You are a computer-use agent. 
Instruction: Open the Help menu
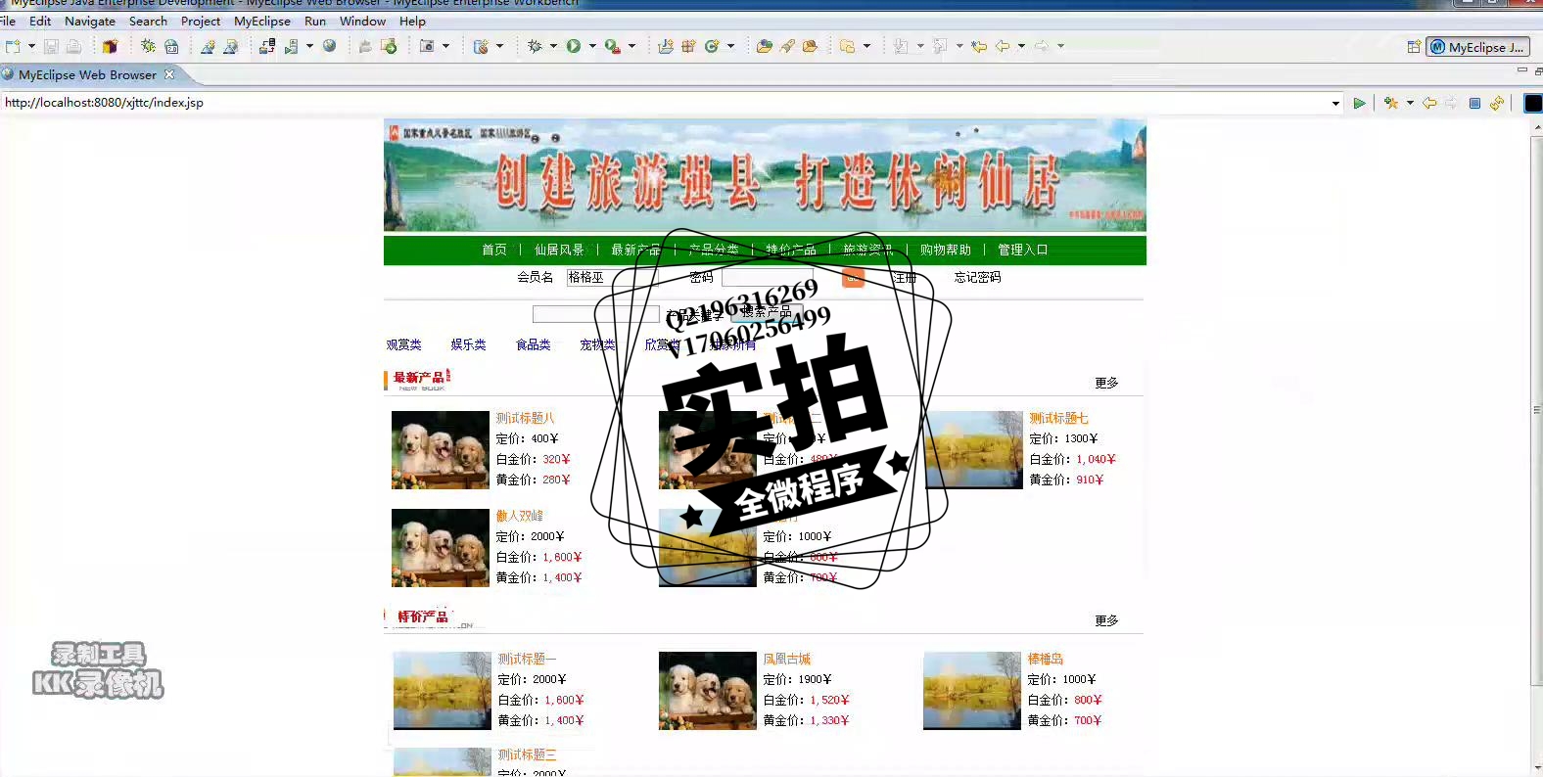[x=412, y=21]
